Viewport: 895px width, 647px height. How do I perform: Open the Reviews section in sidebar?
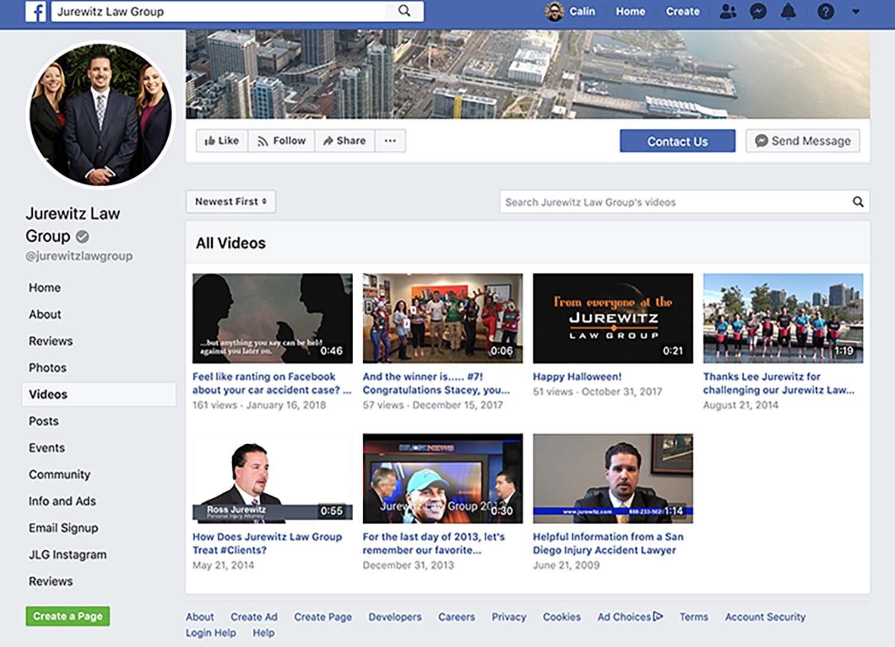tap(50, 341)
